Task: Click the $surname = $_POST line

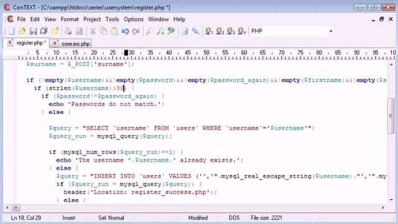Action: pos(80,64)
